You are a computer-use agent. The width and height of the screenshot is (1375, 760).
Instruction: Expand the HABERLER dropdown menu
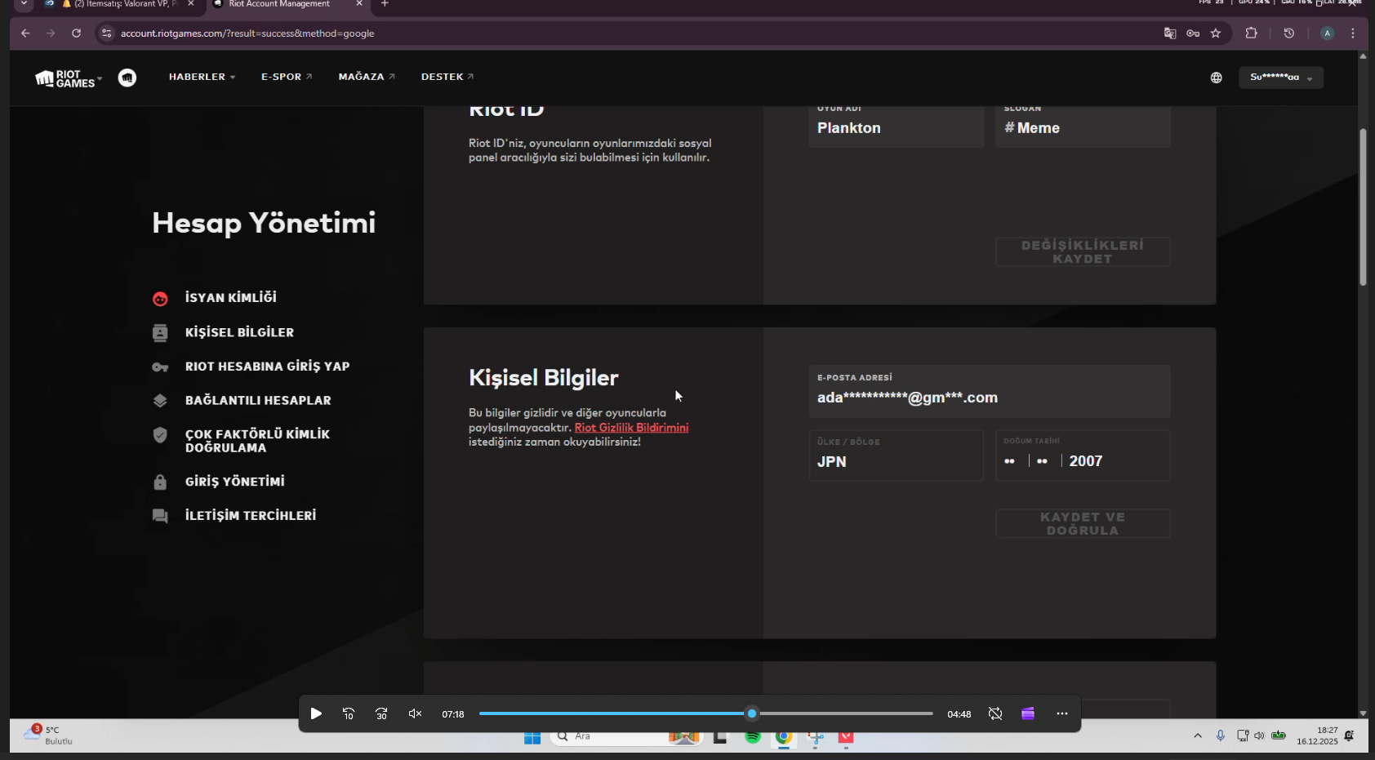click(x=202, y=77)
